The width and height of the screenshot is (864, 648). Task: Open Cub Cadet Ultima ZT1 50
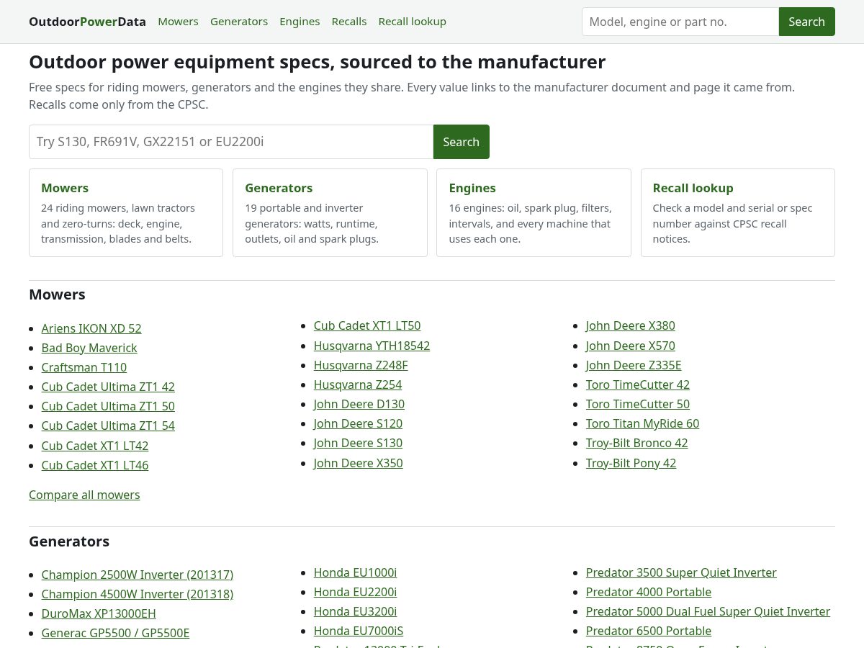[108, 406]
